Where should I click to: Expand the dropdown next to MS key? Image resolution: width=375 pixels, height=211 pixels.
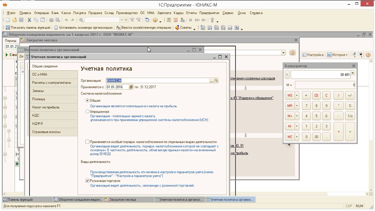tap(297, 95)
